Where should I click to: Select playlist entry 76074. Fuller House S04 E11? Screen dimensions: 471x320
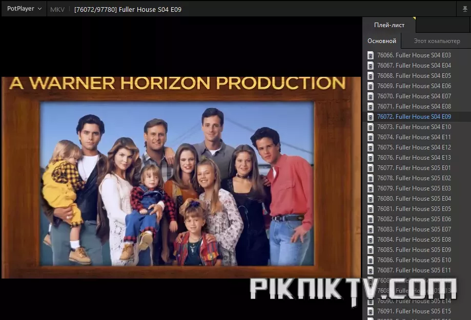[417, 137]
